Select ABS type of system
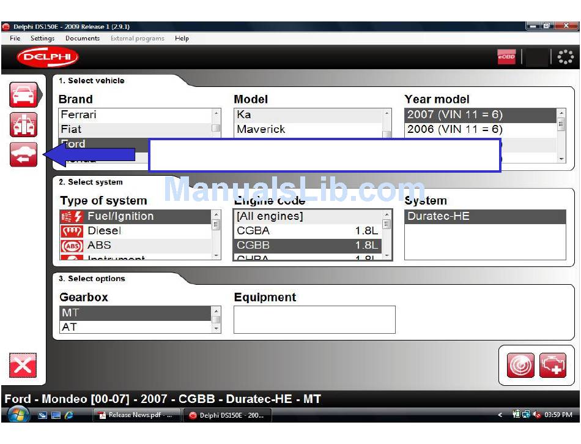 (136, 246)
